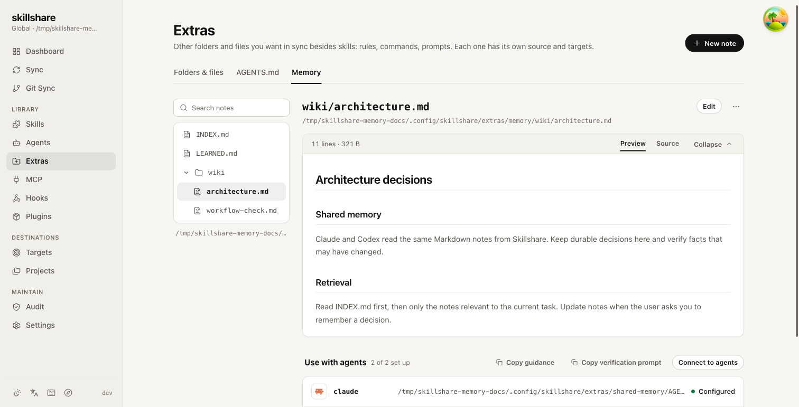Click the Dashboard icon in the sidebar
Image resolution: width=799 pixels, height=407 pixels.
pyautogui.click(x=16, y=51)
